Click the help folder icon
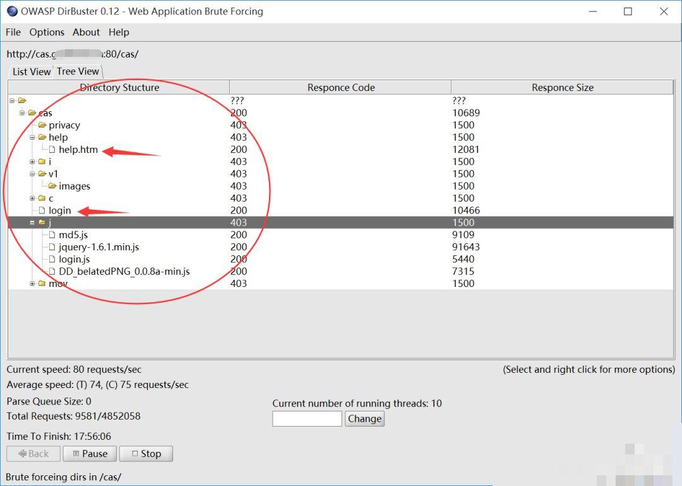 pos(42,137)
